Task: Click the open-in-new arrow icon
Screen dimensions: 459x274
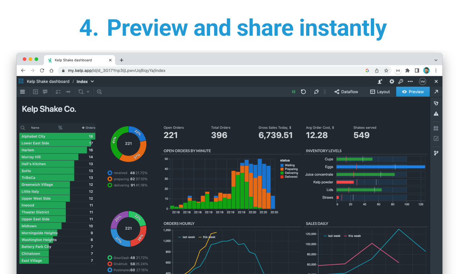Action: coord(436,92)
